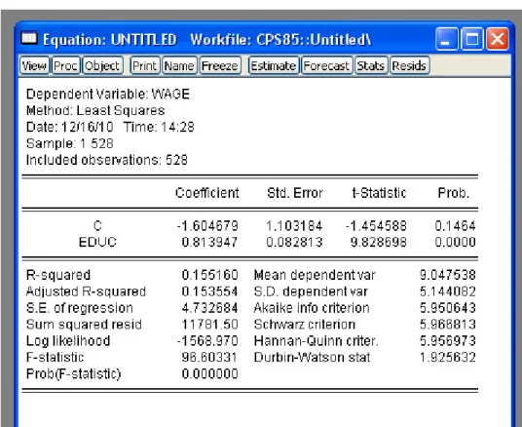Select the 'Method: Least Squares' line
This screenshot has height=427, width=522.
[95, 110]
